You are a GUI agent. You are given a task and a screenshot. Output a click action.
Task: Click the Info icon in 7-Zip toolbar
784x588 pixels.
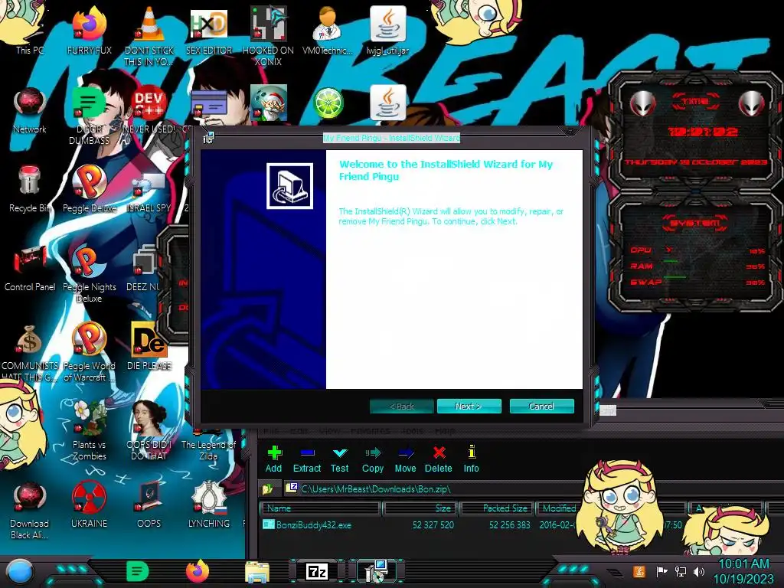click(471, 452)
